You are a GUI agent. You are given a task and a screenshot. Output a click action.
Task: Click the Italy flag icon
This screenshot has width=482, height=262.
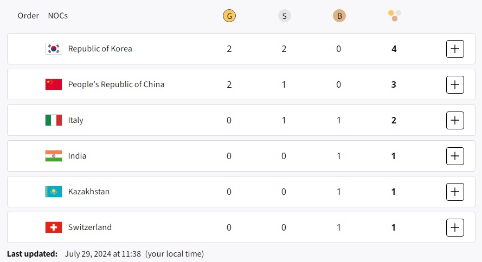pos(54,120)
